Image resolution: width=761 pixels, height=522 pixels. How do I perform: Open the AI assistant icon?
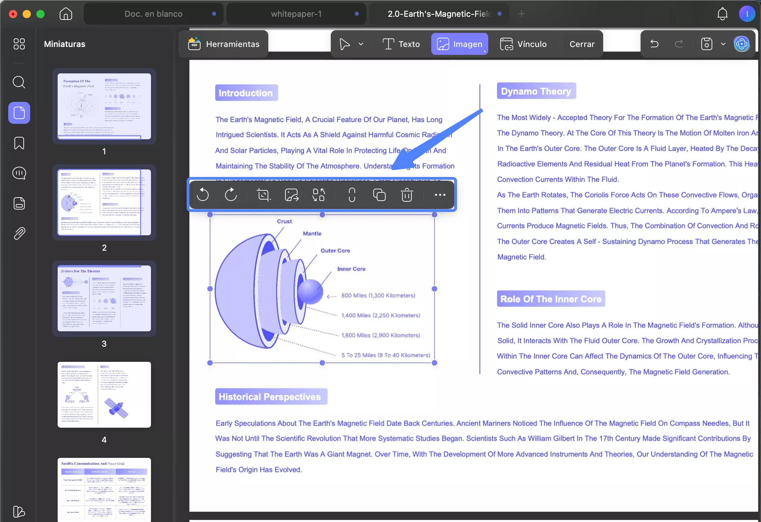[x=741, y=44]
